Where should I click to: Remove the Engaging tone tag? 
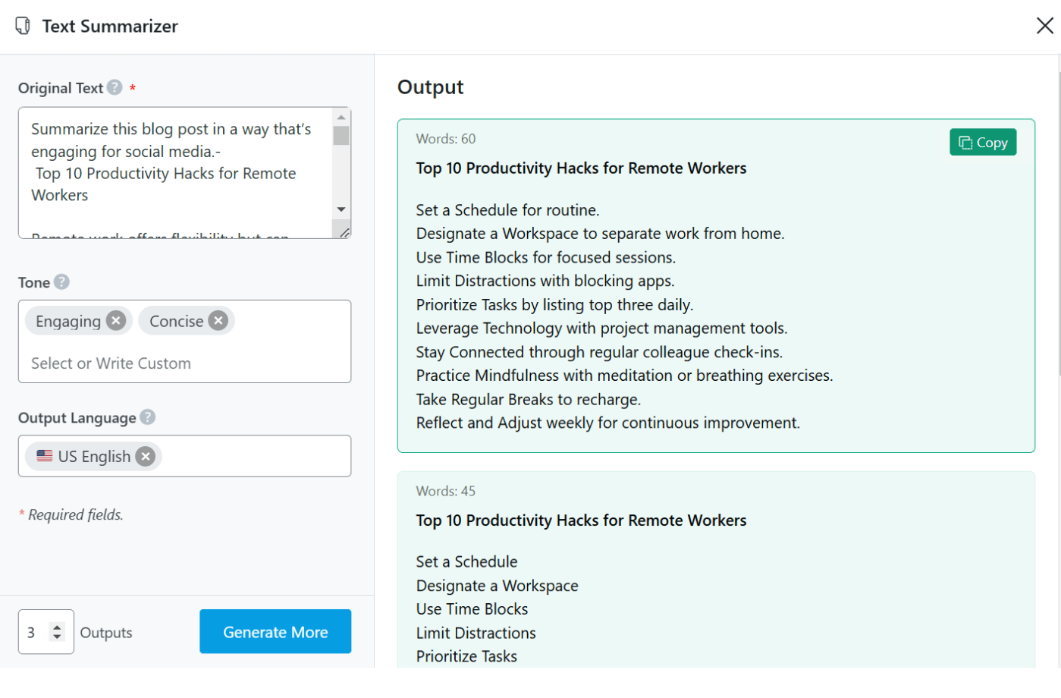[116, 321]
